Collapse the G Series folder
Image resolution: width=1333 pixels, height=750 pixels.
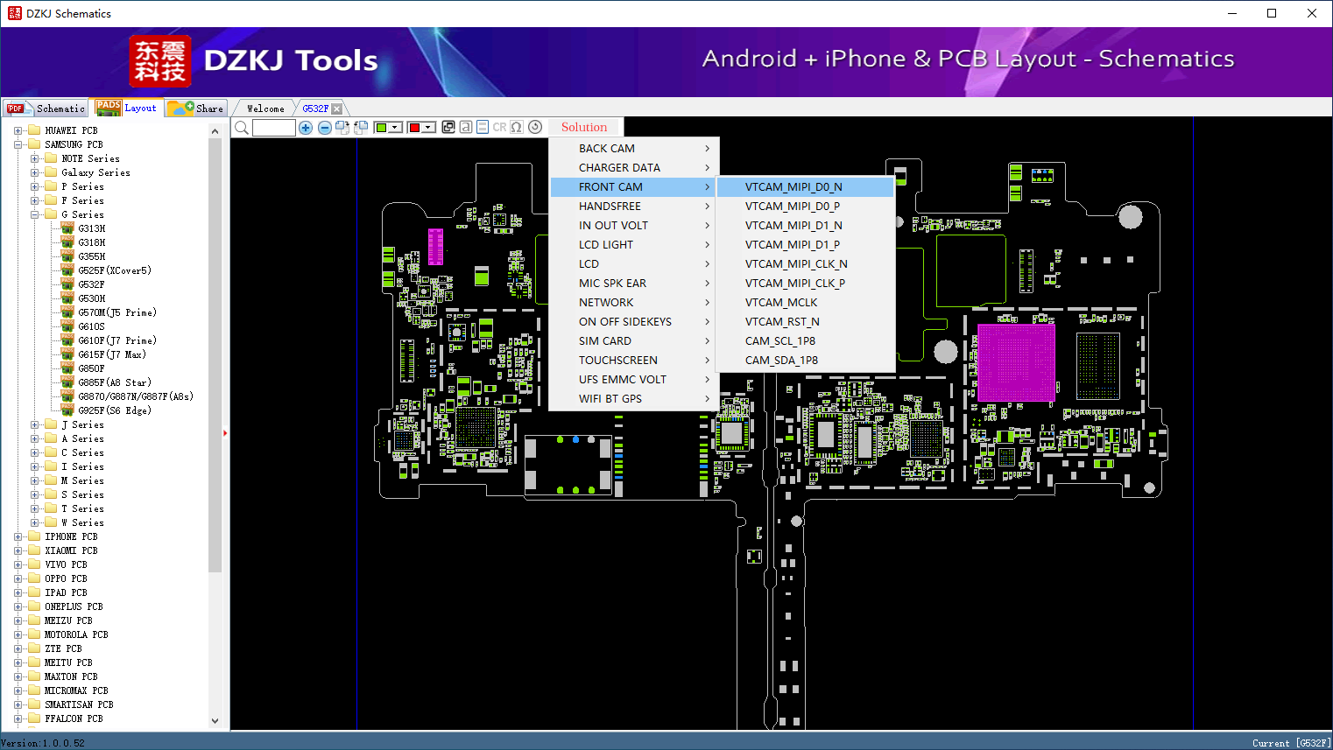coord(34,214)
